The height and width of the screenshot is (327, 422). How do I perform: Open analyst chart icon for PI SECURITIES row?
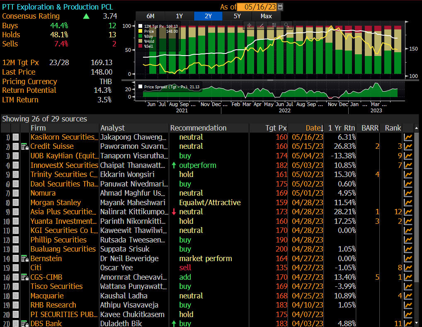tap(408, 314)
